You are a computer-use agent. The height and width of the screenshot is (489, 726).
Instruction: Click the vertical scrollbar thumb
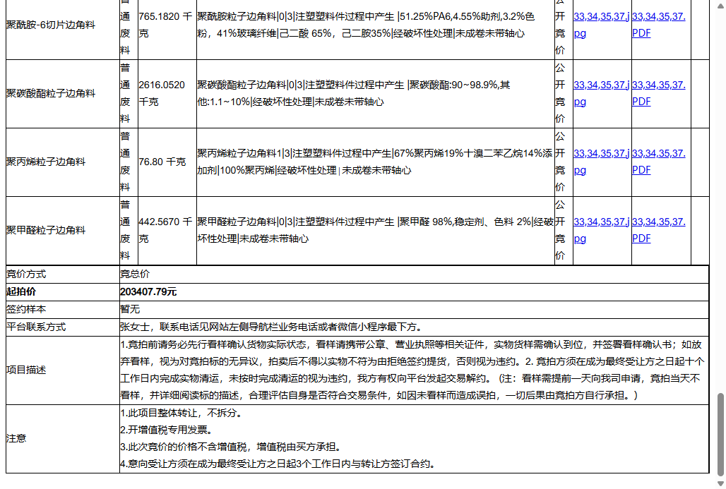pyautogui.click(x=720, y=435)
